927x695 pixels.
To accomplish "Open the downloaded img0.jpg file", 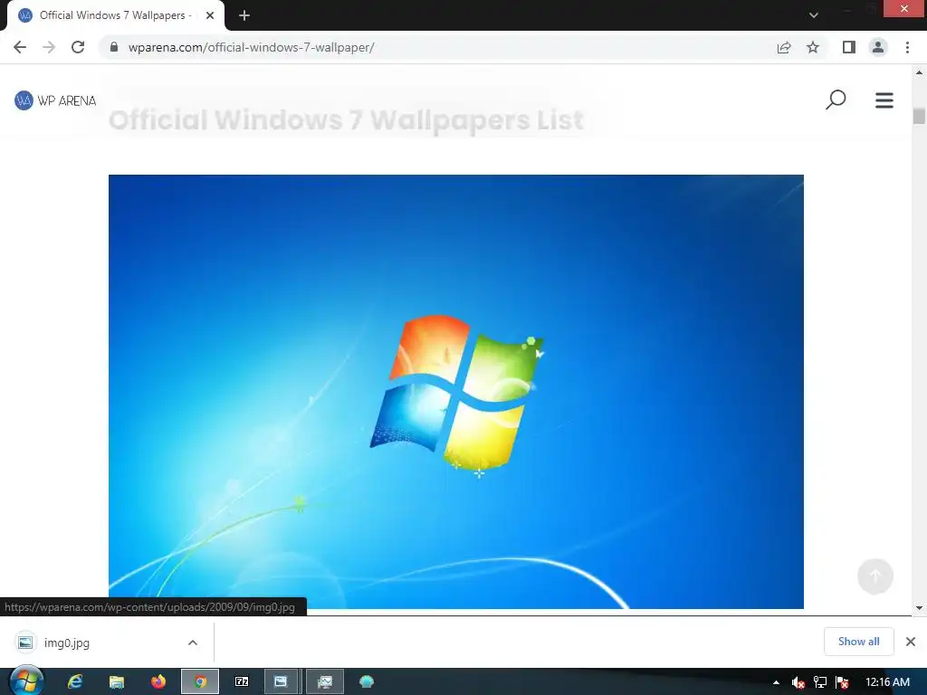I will pos(66,643).
